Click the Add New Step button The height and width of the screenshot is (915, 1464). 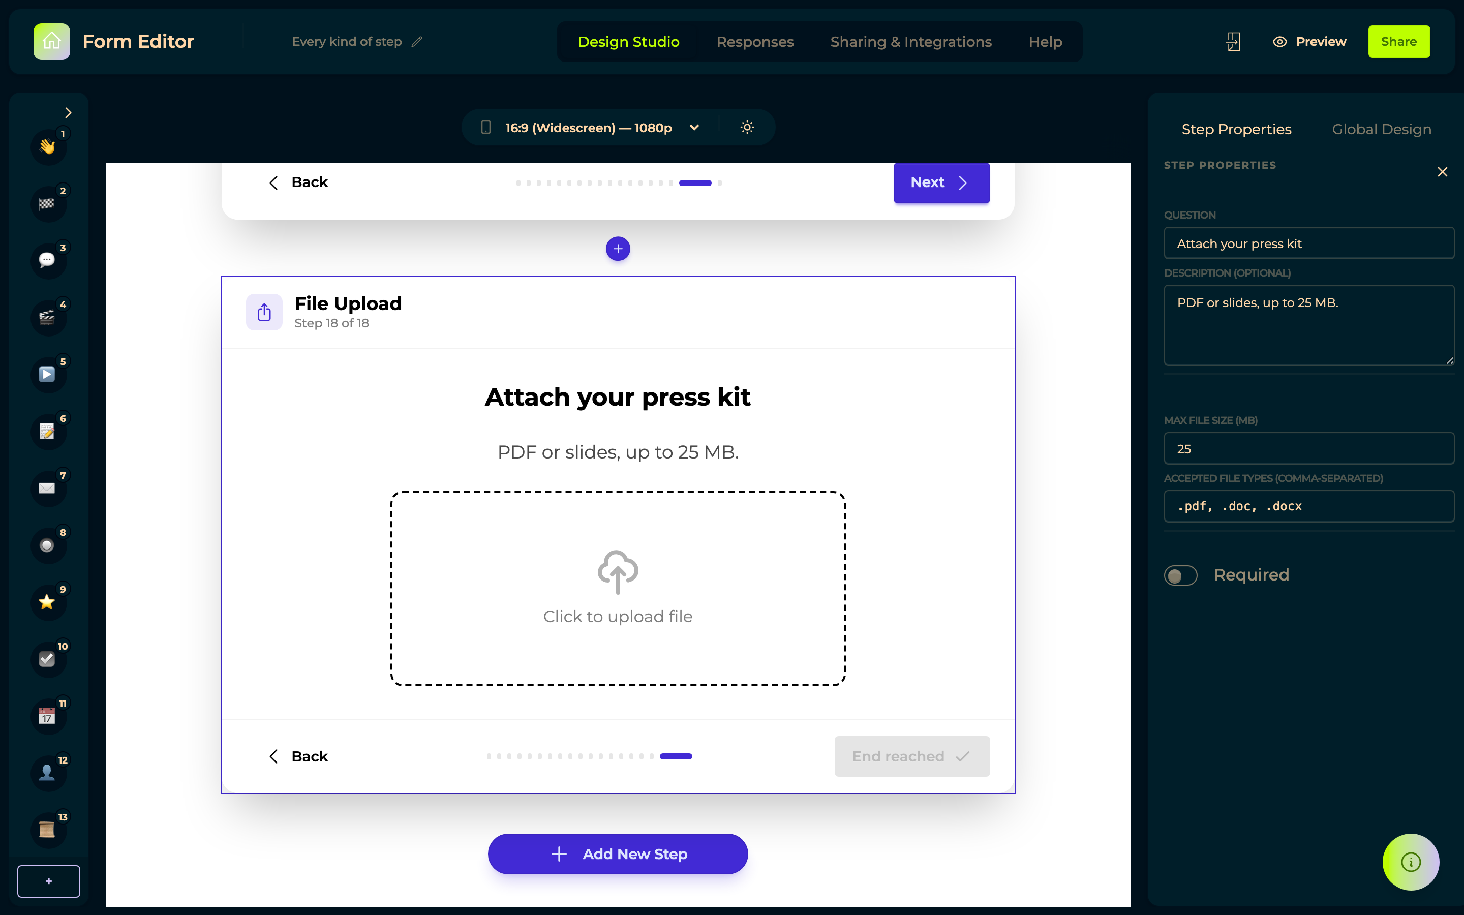pos(618,854)
